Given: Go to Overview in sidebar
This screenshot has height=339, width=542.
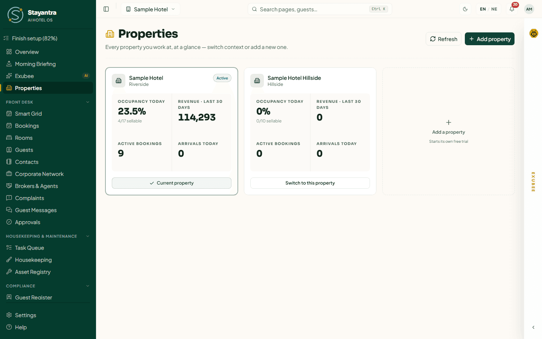Looking at the screenshot, I should (x=48, y=52).
